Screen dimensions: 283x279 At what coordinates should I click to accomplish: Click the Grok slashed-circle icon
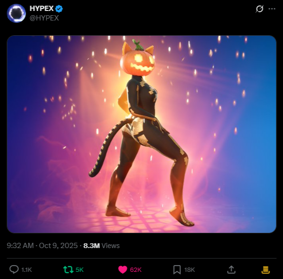coord(260,9)
